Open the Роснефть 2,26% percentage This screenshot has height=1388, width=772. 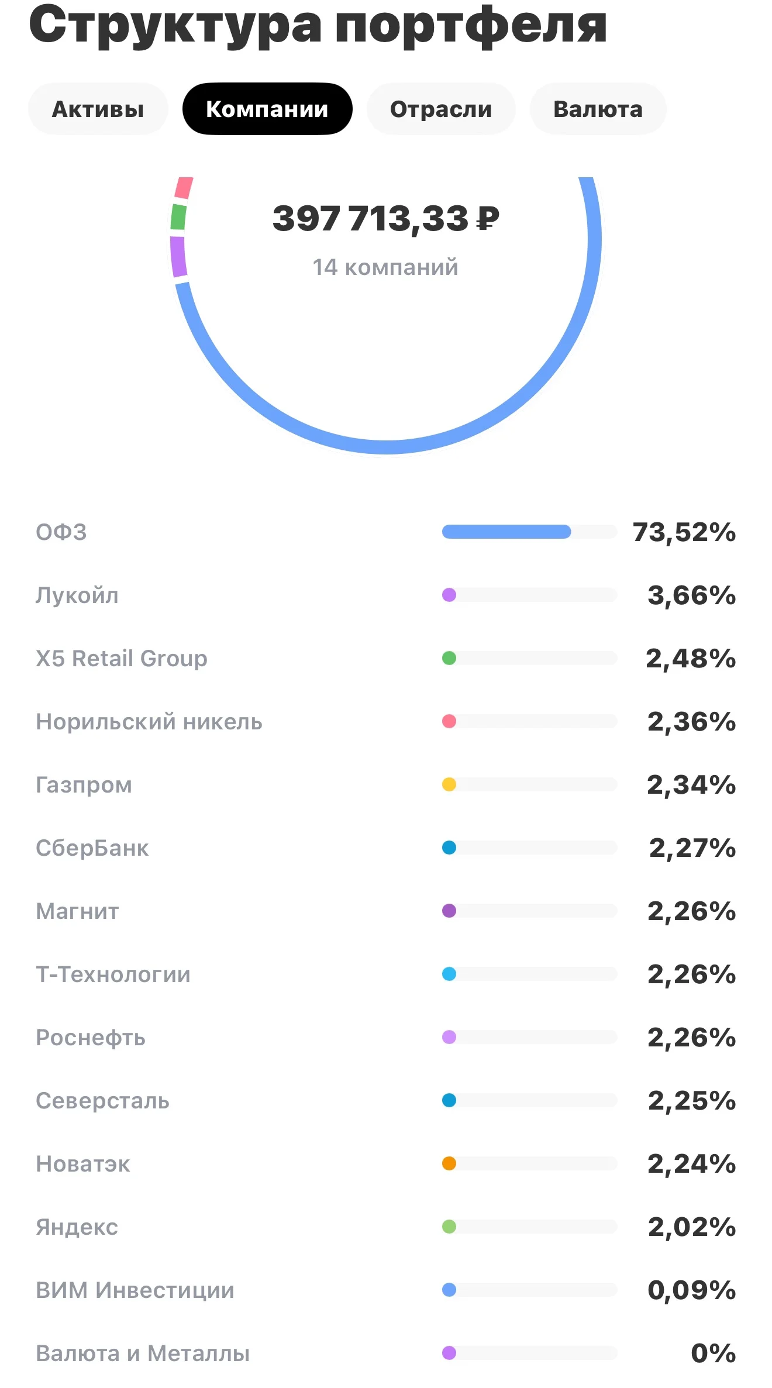coord(692,1037)
